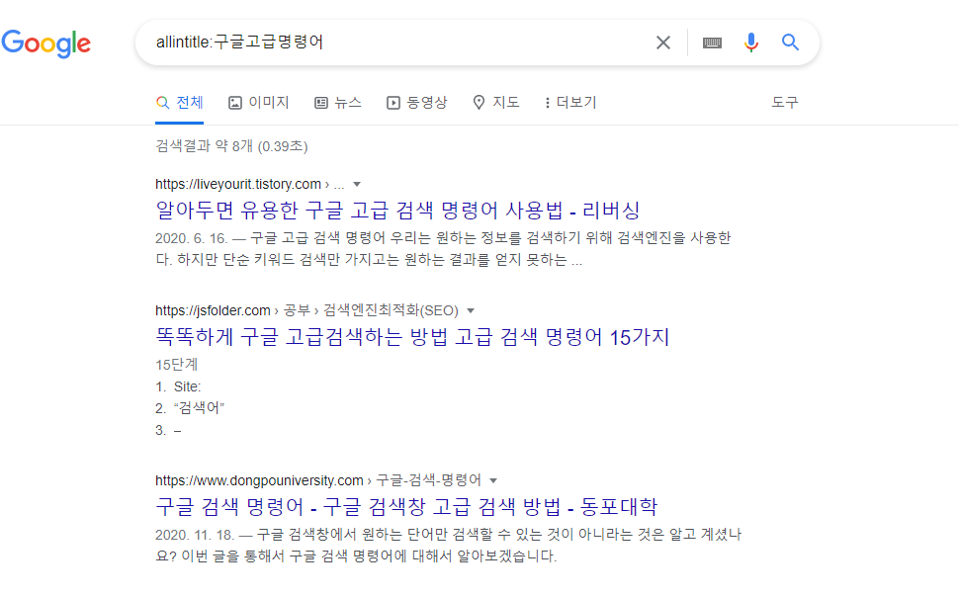Switch to the 동영상 tab
The image size is (959, 598).
click(417, 102)
